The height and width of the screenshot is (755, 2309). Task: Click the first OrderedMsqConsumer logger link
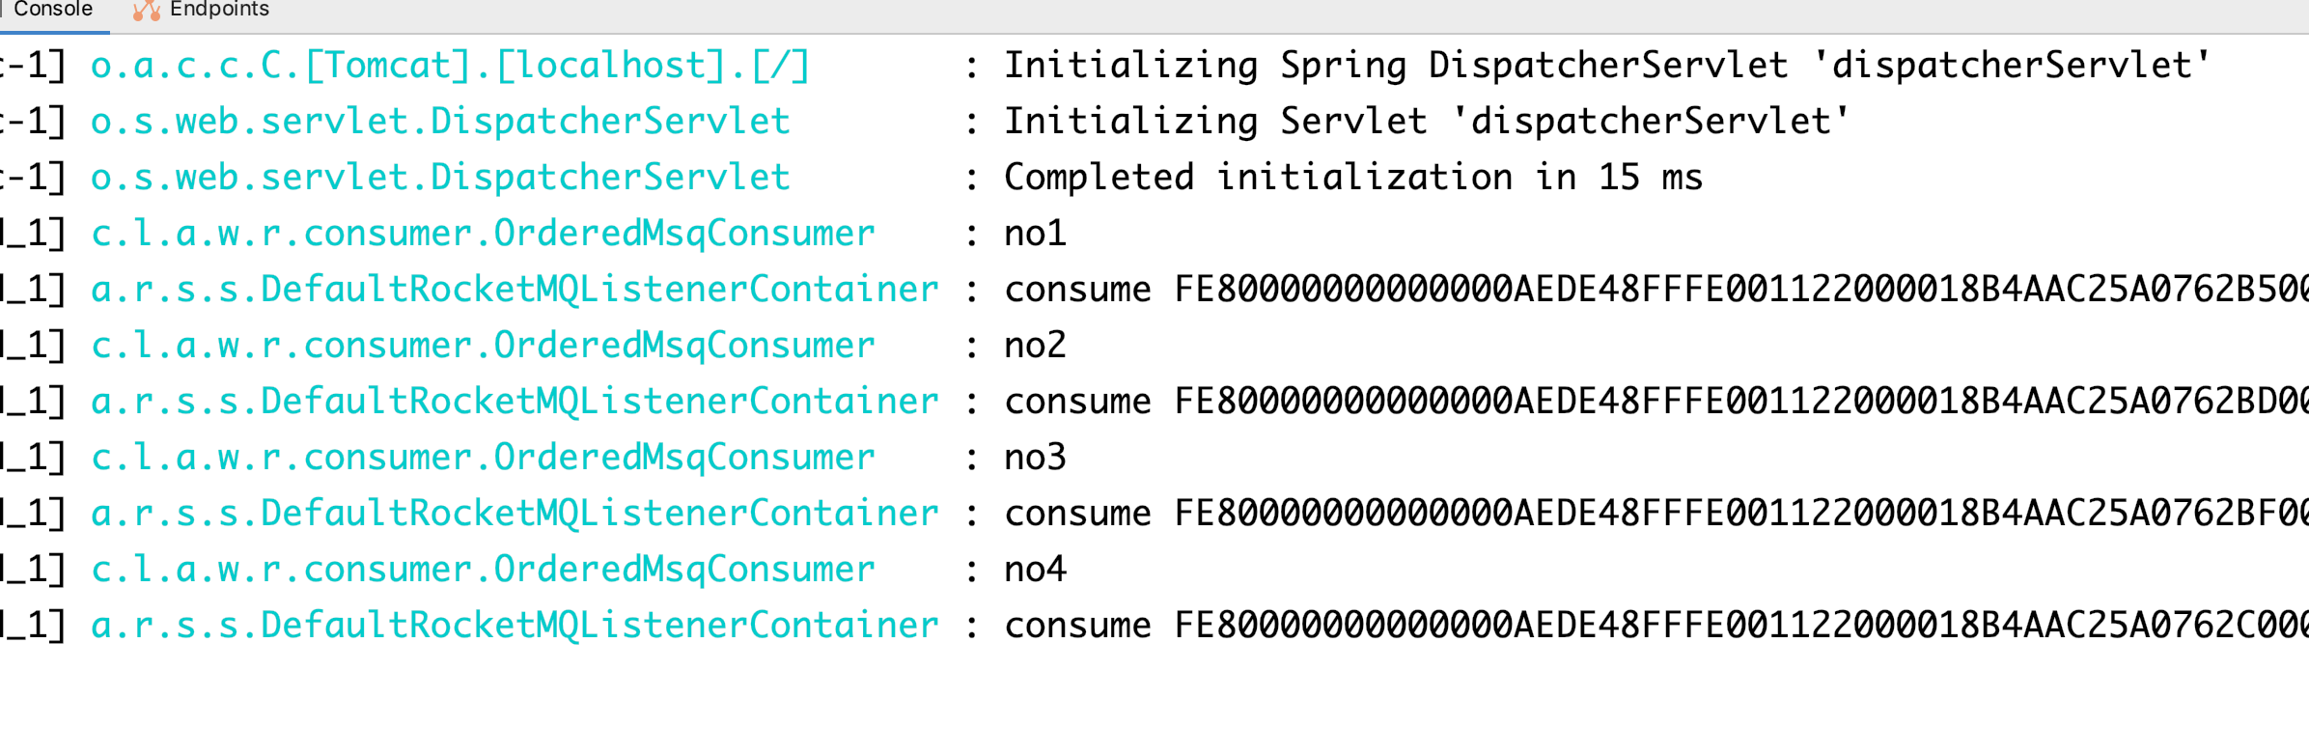point(482,232)
